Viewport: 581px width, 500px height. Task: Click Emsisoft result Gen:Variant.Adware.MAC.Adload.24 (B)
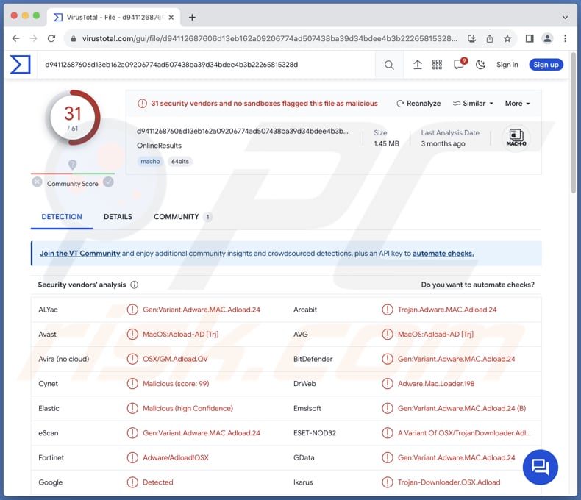(462, 408)
